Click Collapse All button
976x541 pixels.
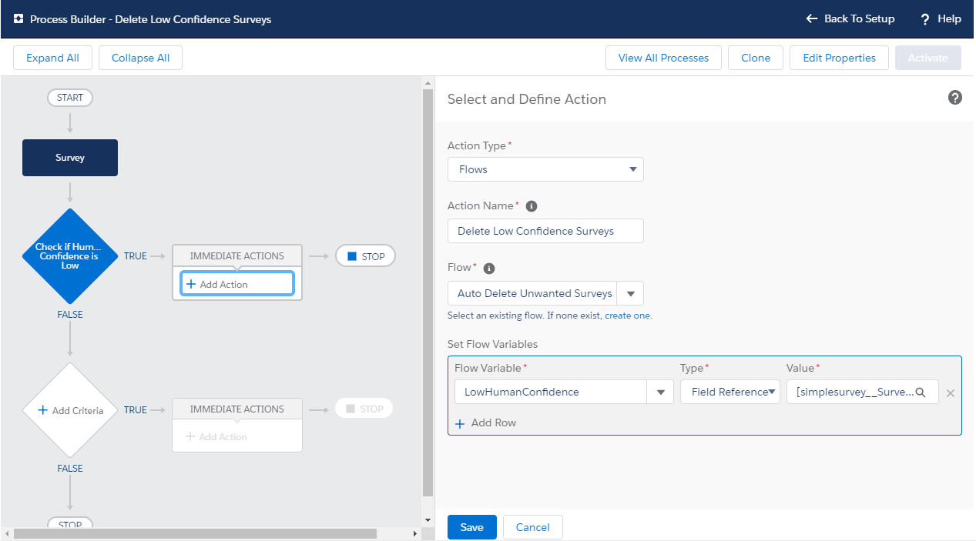[141, 58]
